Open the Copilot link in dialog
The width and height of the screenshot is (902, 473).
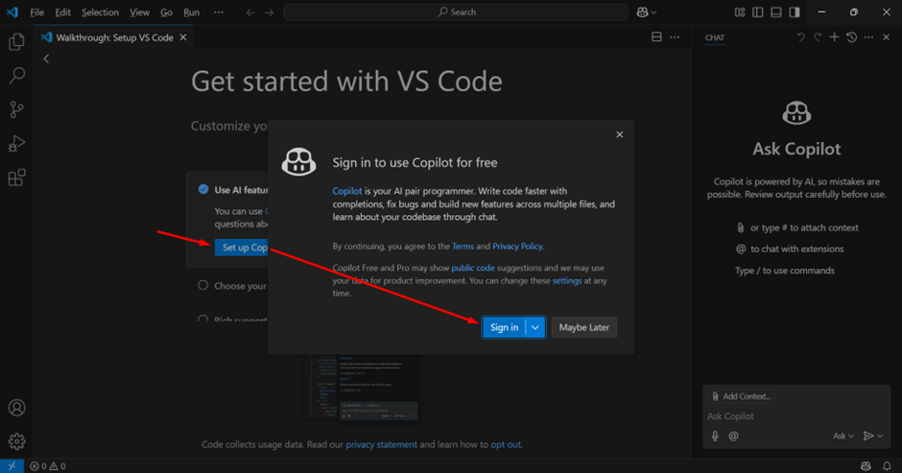(346, 191)
